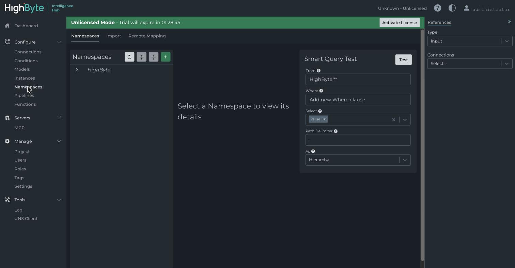Open the Select field dropdown arrow

tap(405, 120)
